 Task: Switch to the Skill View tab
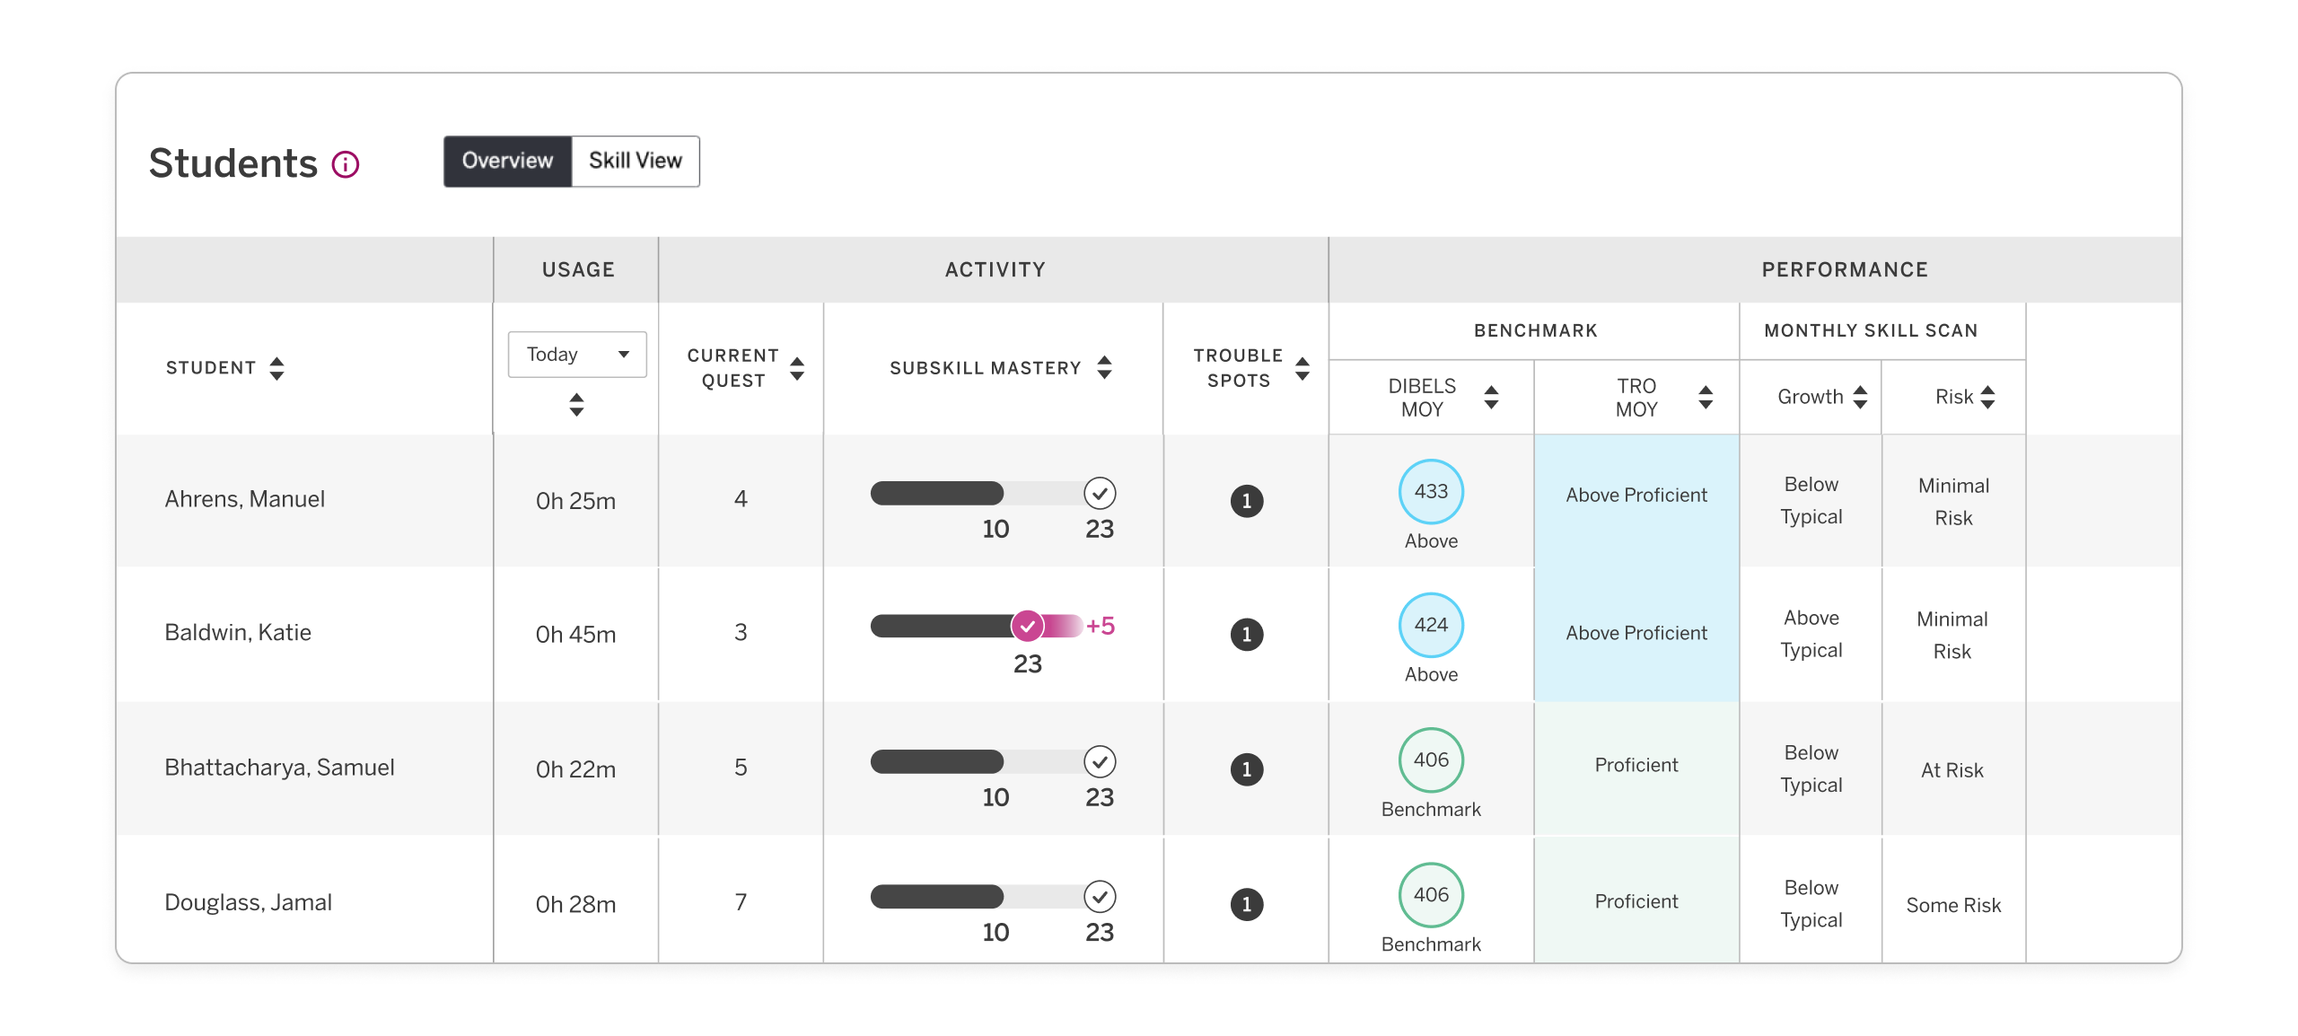pos(635,161)
